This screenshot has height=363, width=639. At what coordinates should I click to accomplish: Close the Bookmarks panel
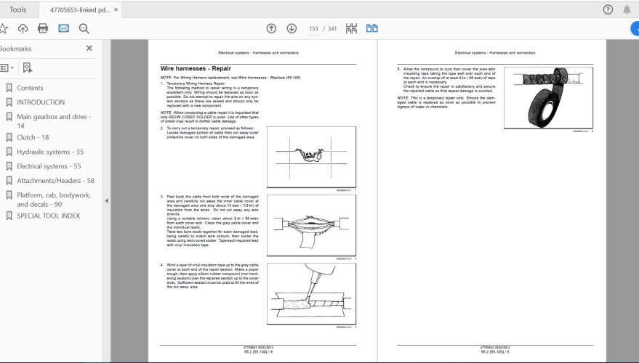tap(89, 48)
